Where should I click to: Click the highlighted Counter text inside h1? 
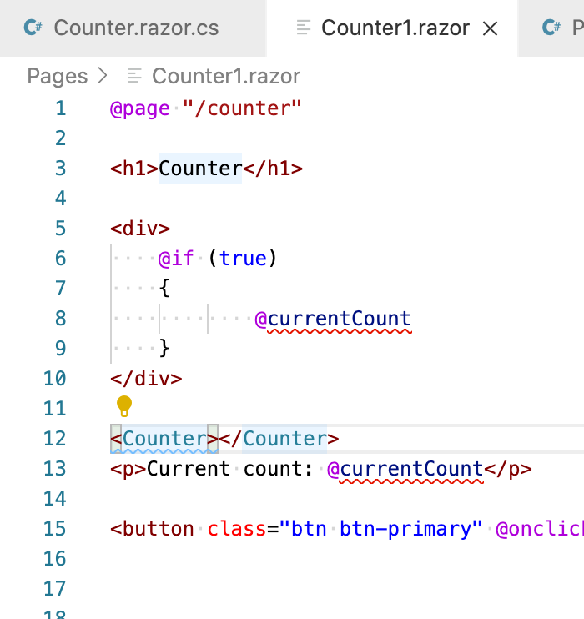click(200, 169)
